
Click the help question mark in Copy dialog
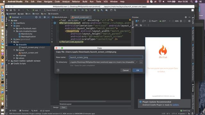click(58, 70)
